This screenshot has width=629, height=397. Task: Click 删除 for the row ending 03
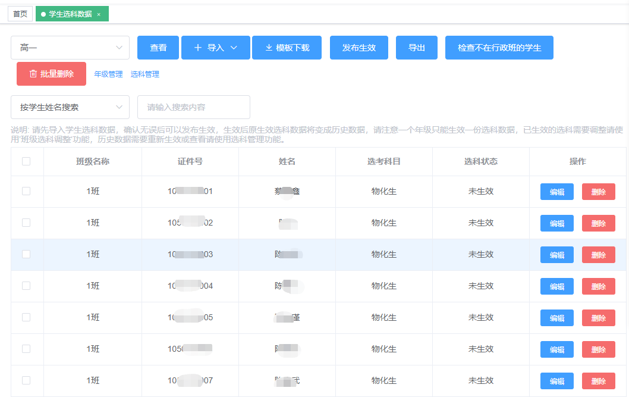tap(599, 255)
